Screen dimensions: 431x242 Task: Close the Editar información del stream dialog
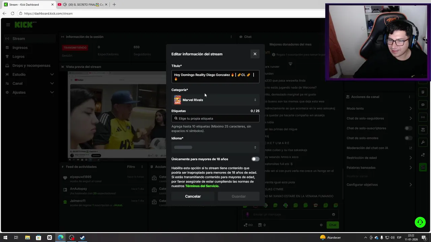[x=255, y=54]
